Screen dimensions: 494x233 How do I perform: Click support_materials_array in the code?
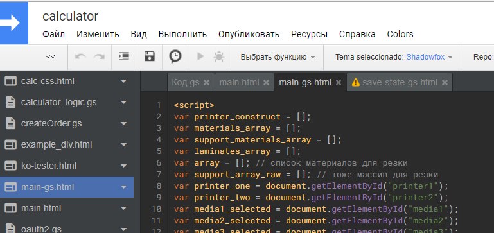252,140
